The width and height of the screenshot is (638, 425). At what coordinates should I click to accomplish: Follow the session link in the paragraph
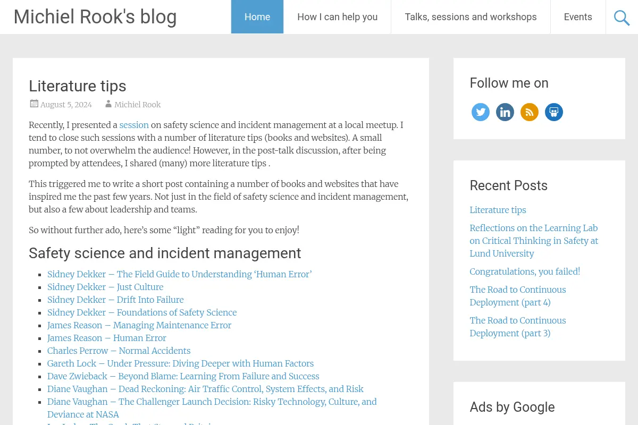(134, 125)
